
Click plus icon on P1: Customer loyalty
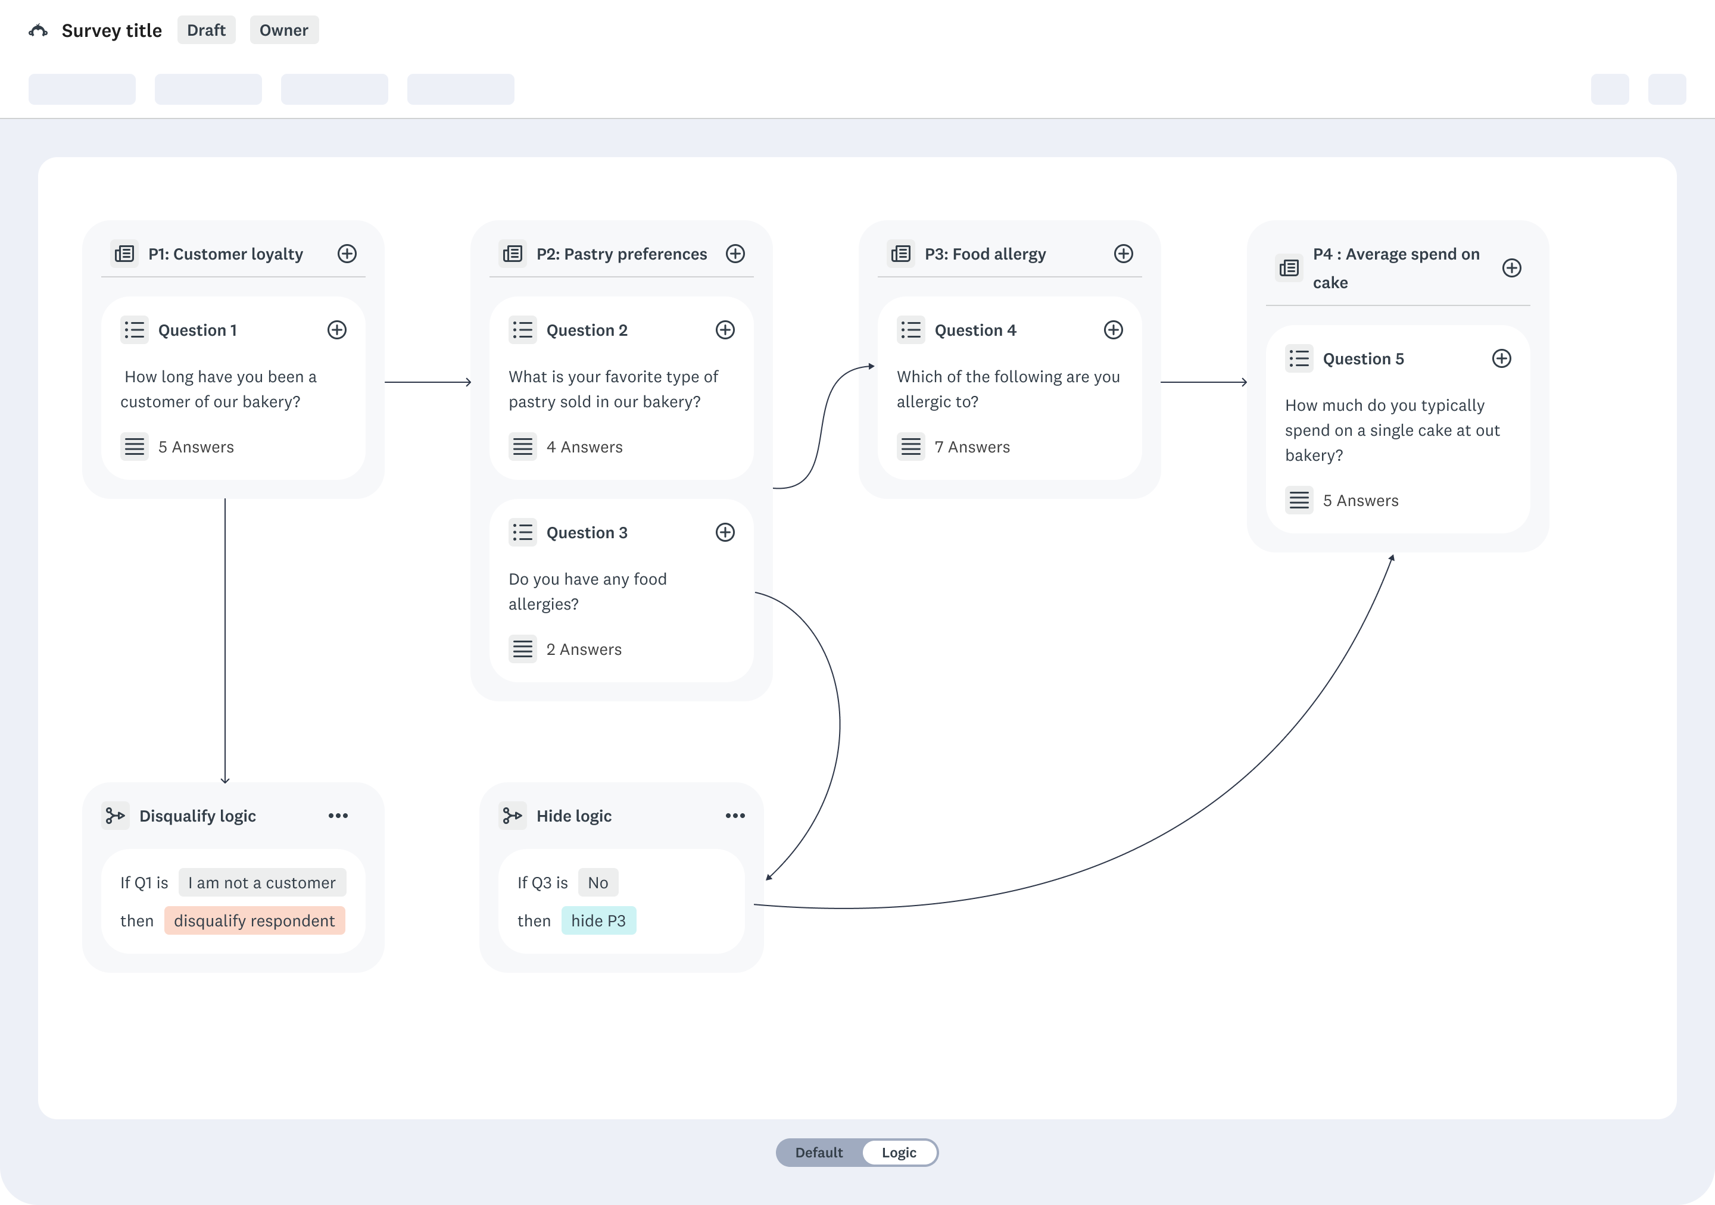coord(347,254)
